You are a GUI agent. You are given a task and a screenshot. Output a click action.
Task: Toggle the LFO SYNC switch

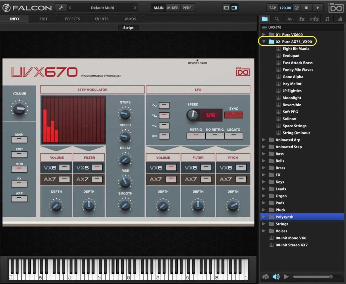tap(233, 115)
